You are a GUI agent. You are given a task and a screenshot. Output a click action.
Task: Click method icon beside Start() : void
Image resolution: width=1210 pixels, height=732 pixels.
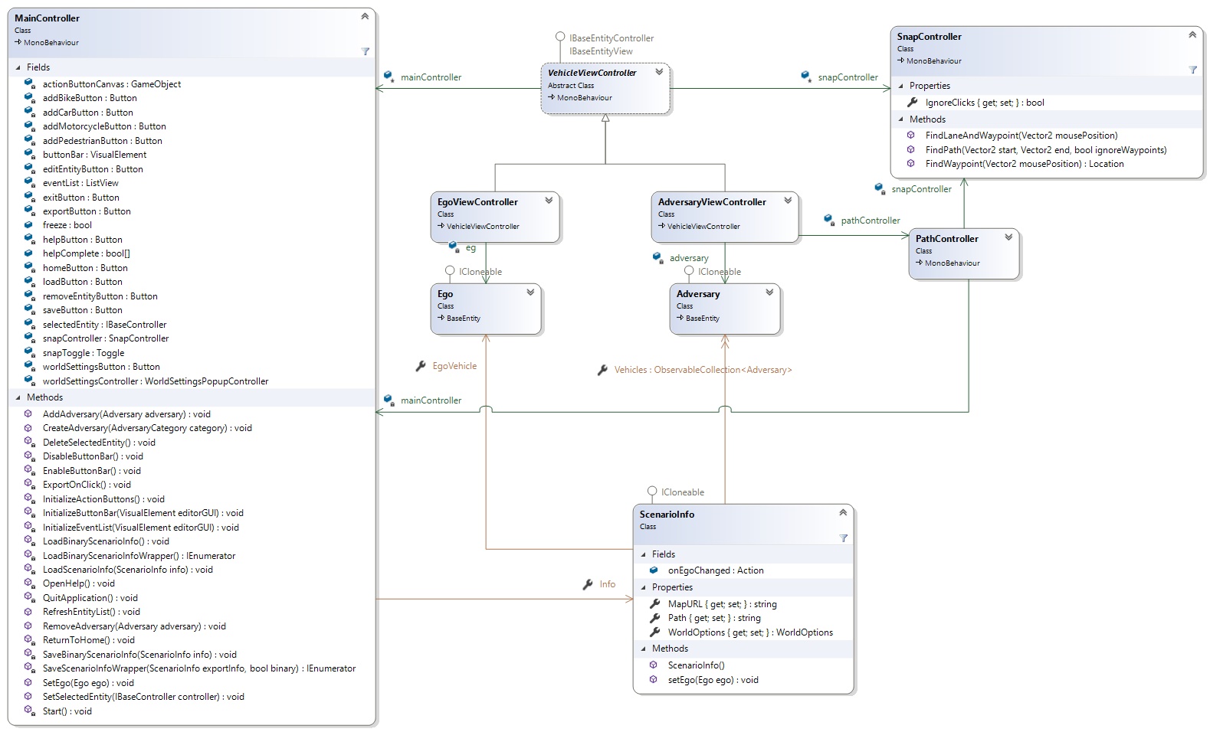pos(29,711)
